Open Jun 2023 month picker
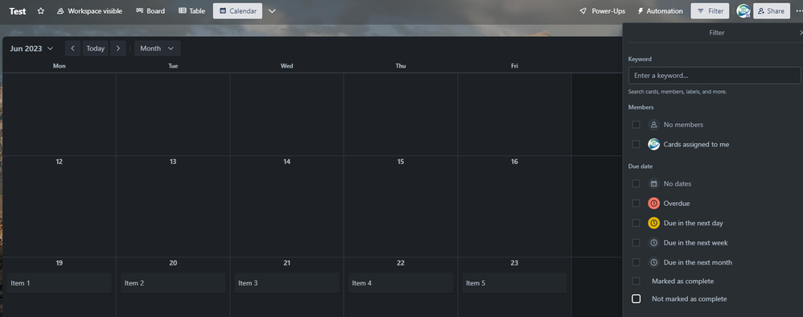This screenshot has height=317, width=803. (31, 48)
